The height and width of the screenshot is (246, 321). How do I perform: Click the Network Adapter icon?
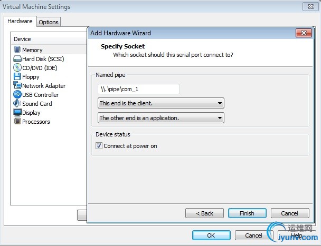pos(17,85)
